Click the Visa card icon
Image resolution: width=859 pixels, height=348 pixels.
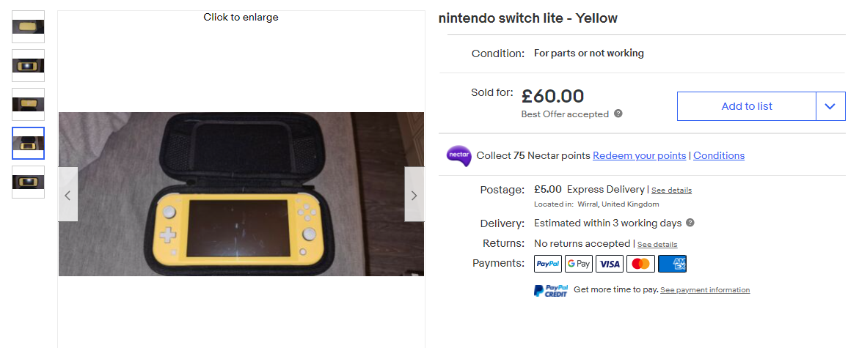click(610, 264)
